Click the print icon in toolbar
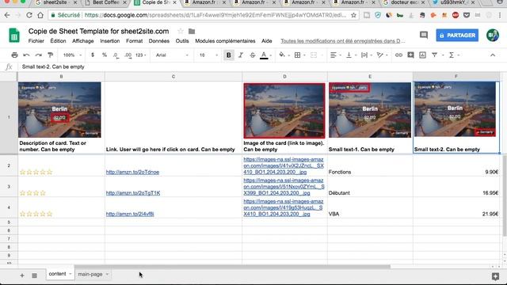This screenshot has height=285, width=507. (14, 55)
